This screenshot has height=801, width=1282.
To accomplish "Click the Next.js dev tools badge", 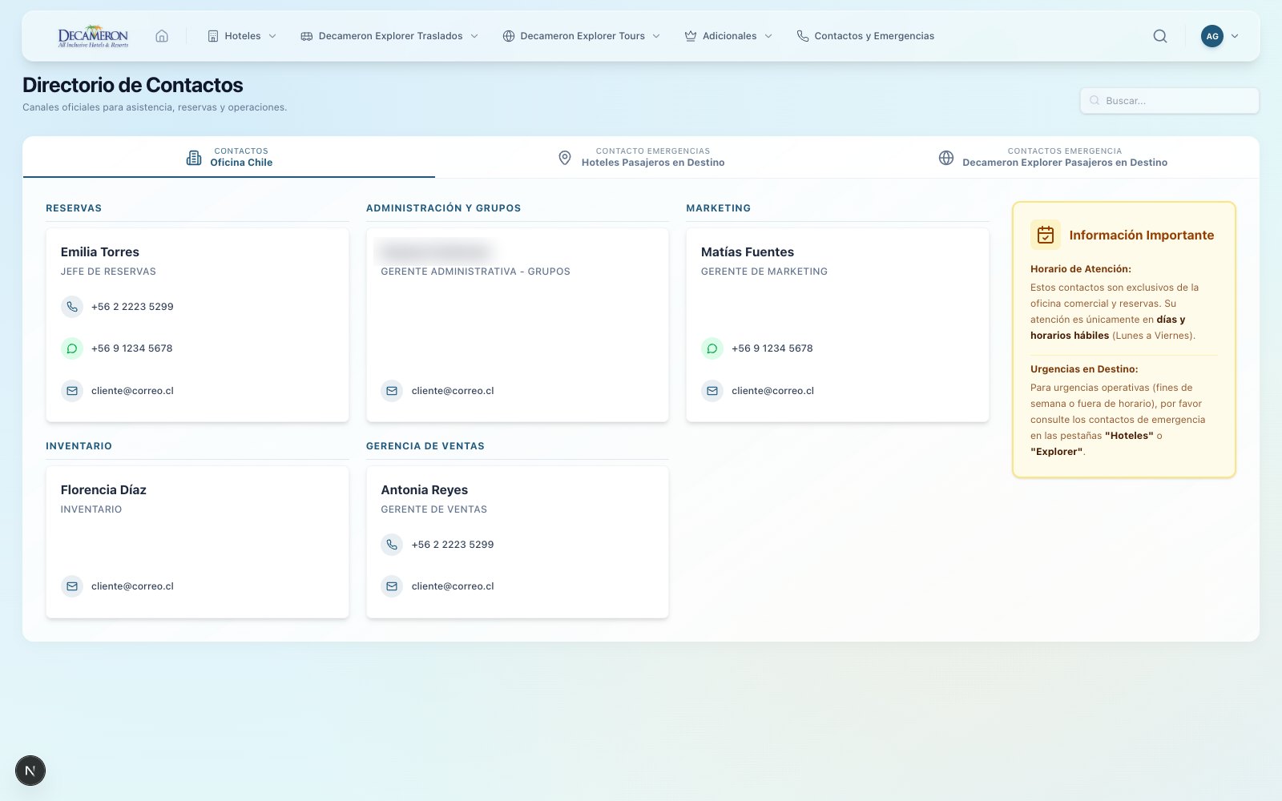I will (x=30, y=771).
